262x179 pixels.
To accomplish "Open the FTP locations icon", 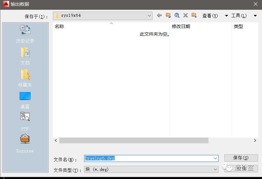I will 25,118.
